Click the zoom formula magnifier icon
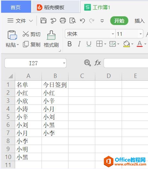Viewport: 148px width, 169px height. [88, 63]
